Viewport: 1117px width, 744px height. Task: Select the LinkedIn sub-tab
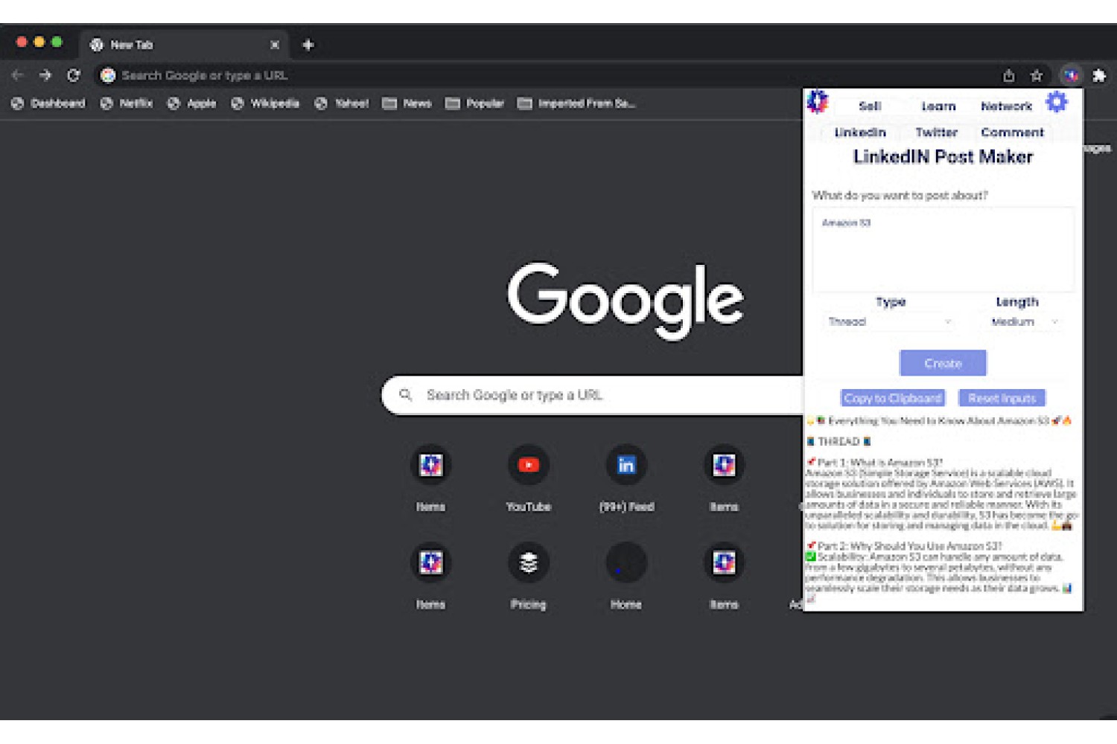click(x=860, y=132)
